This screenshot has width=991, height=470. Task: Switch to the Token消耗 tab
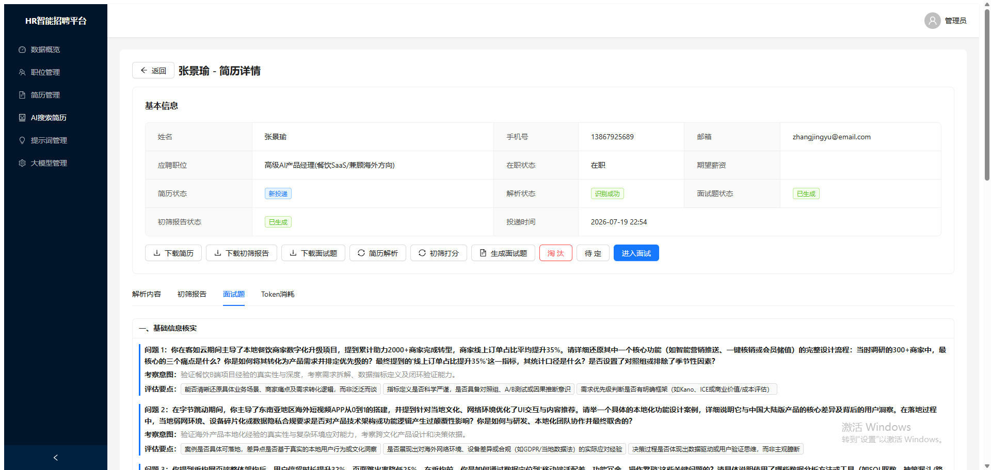click(x=278, y=294)
